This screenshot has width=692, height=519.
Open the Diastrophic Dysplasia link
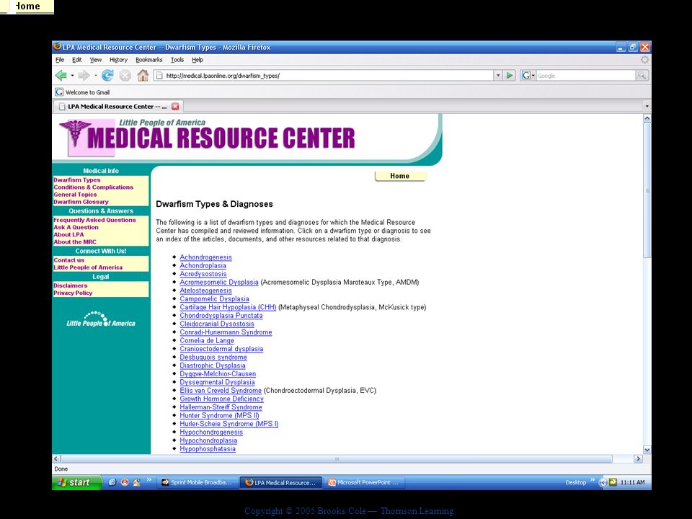click(x=212, y=365)
